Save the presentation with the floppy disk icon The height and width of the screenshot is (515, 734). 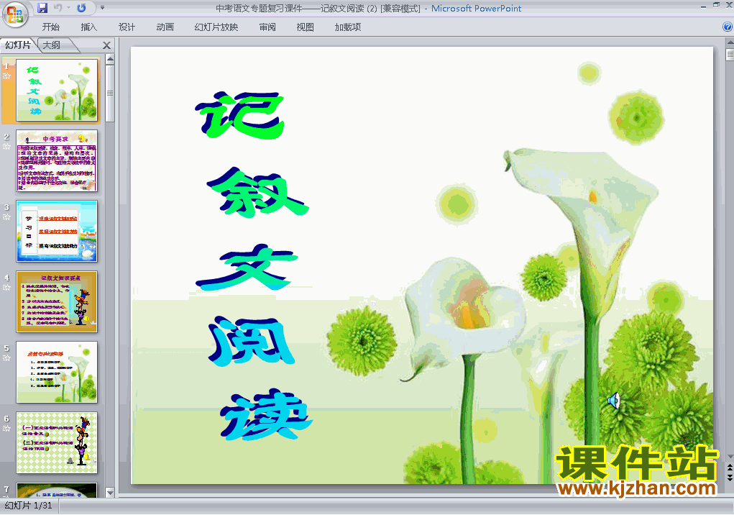click(x=42, y=8)
